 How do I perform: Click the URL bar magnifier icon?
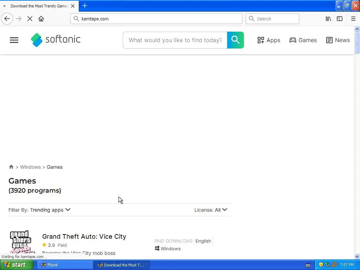coord(76,19)
